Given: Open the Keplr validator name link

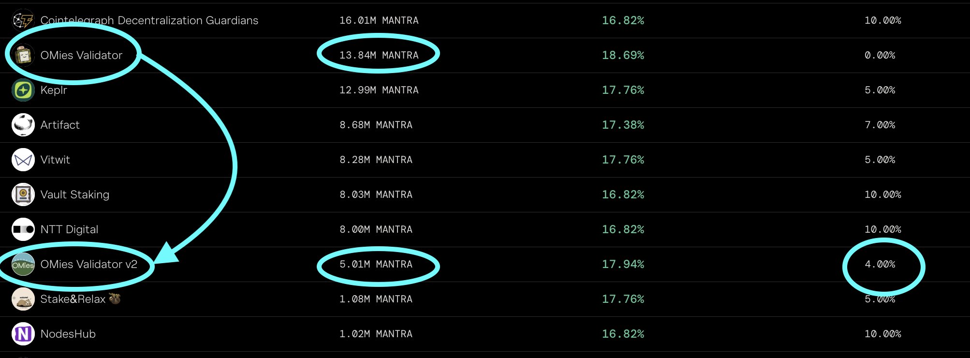Looking at the screenshot, I should [54, 90].
